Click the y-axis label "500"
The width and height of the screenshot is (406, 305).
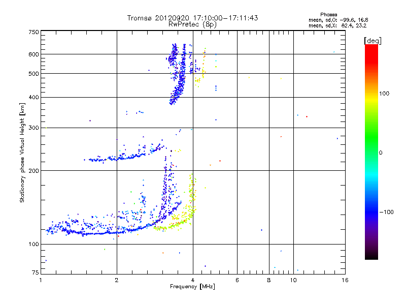pyautogui.click(x=33, y=74)
